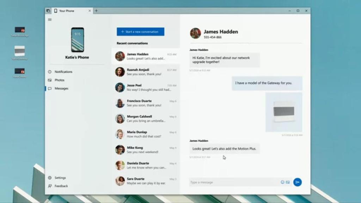
Task: Select Messages in the sidebar
Action: [x=61, y=89]
